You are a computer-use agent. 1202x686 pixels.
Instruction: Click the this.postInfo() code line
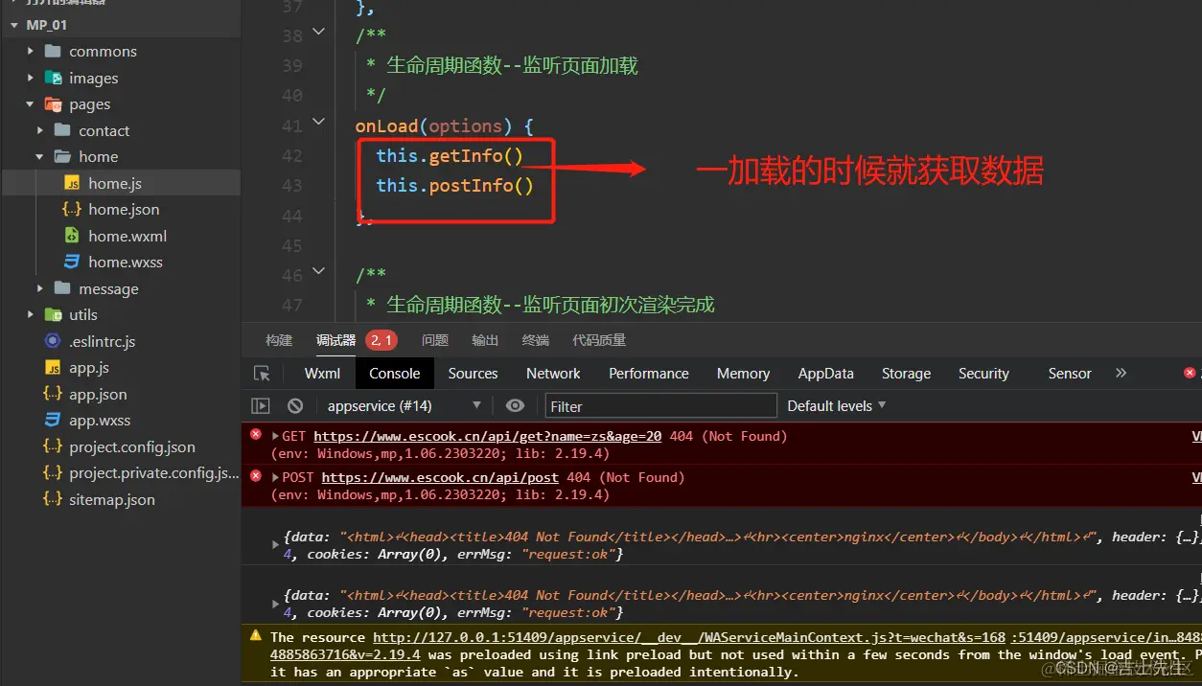click(454, 185)
